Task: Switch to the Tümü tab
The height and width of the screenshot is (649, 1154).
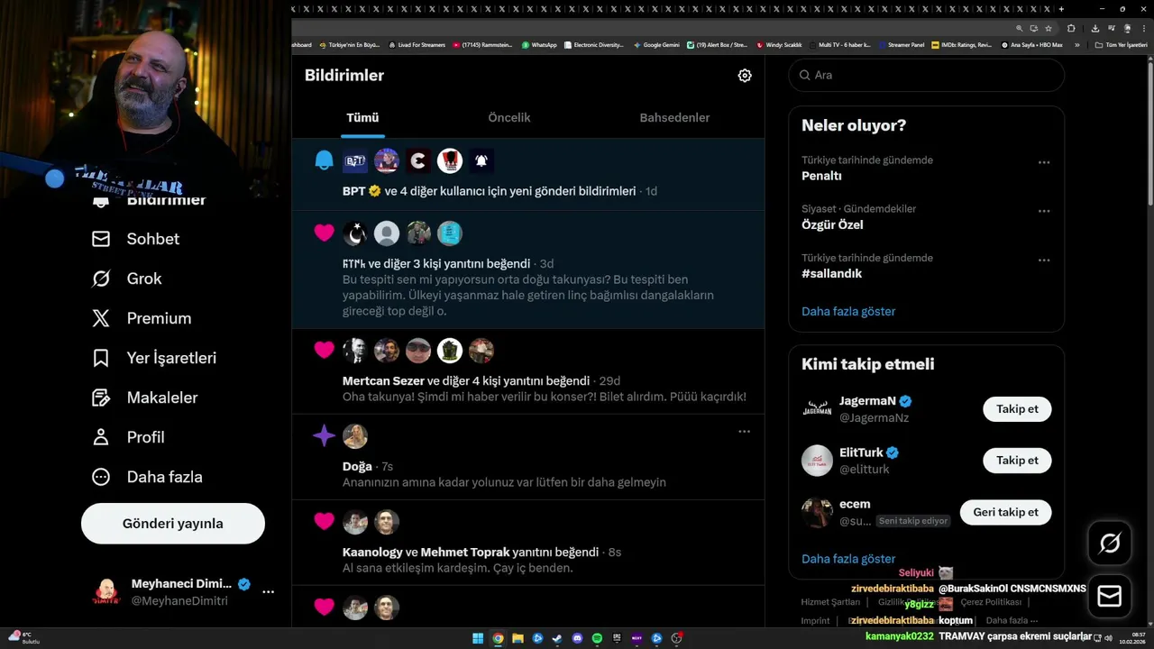Action: pyautogui.click(x=362, y=118)
